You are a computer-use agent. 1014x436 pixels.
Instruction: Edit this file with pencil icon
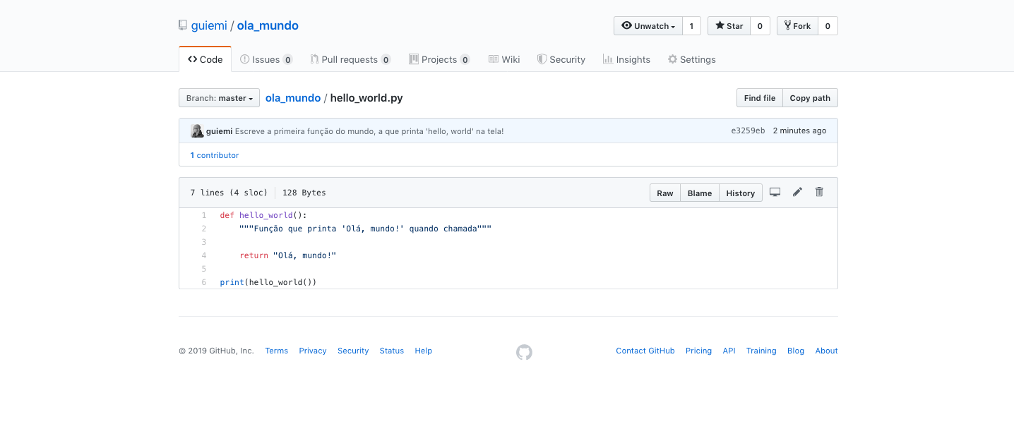coord(797,192)
